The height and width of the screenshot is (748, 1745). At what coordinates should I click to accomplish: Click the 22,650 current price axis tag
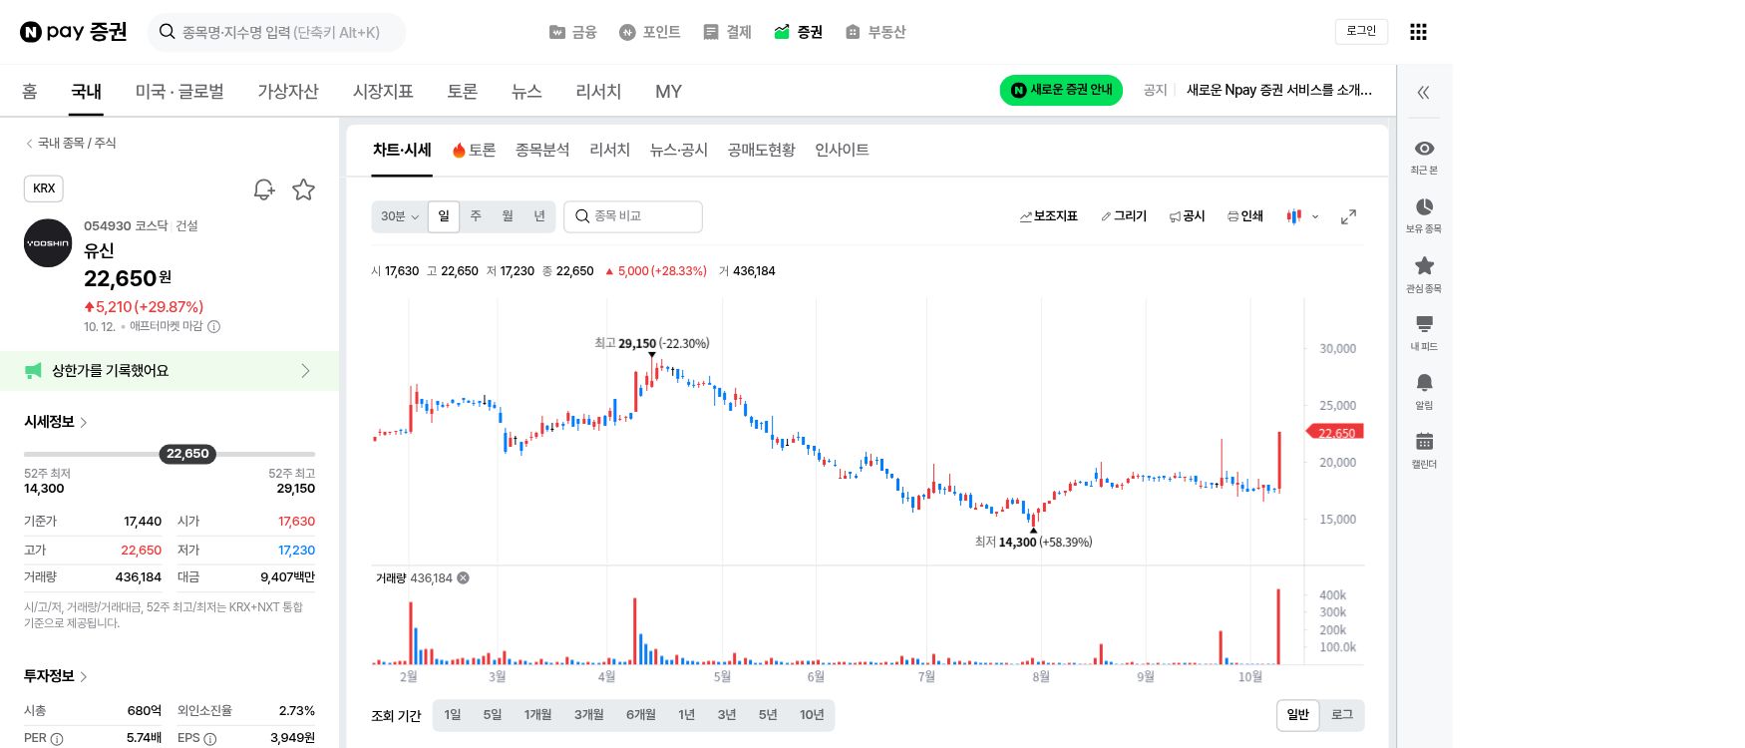[x=1335, y=432]
